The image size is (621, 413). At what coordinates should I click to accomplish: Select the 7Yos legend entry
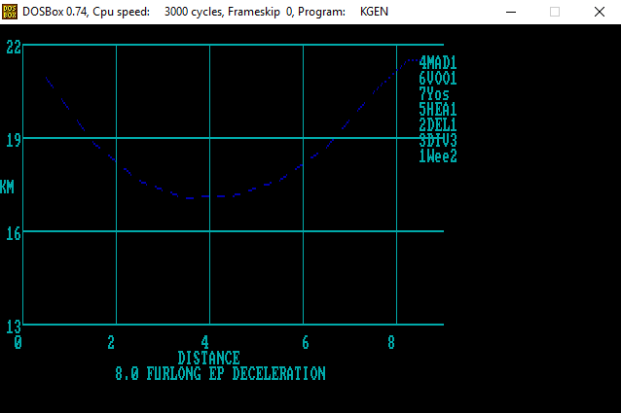[x=434, y=94]
